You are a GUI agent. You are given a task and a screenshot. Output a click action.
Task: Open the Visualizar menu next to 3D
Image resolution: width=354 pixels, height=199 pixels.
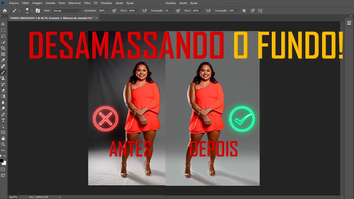click(106, 3)
